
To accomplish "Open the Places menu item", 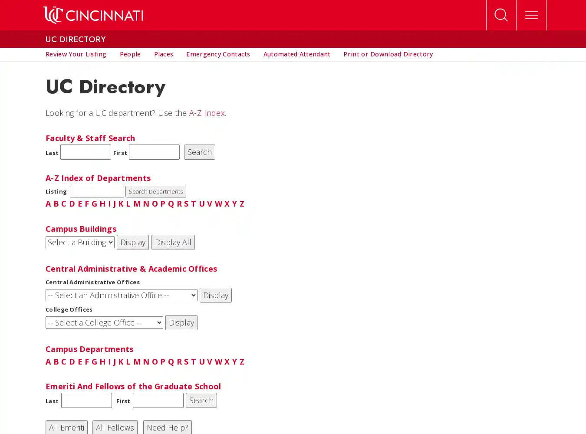I will (x=164, y=54).
